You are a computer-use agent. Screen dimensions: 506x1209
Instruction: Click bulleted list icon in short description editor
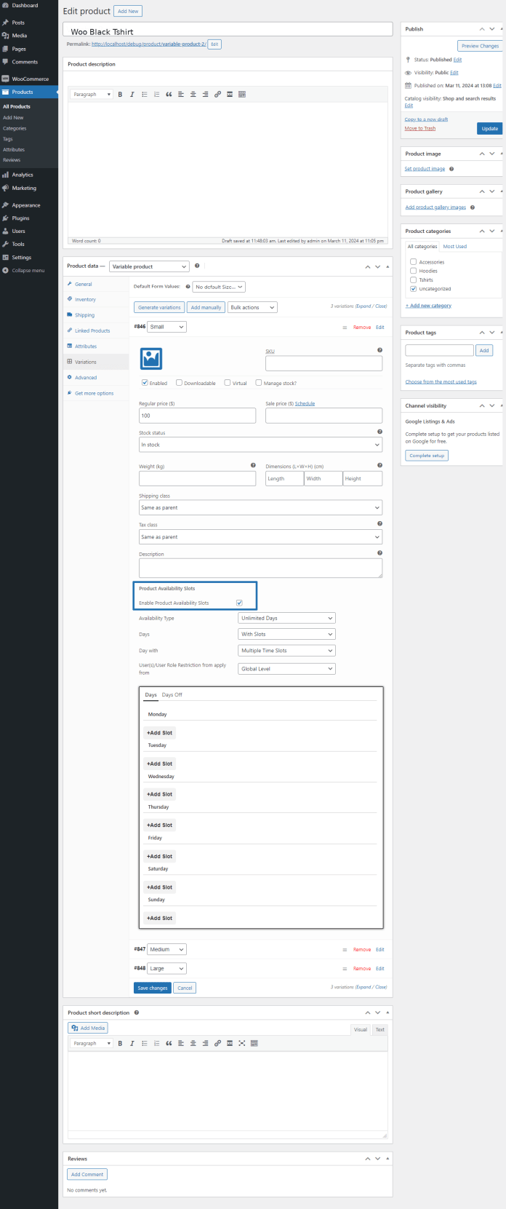(145, 1043)
